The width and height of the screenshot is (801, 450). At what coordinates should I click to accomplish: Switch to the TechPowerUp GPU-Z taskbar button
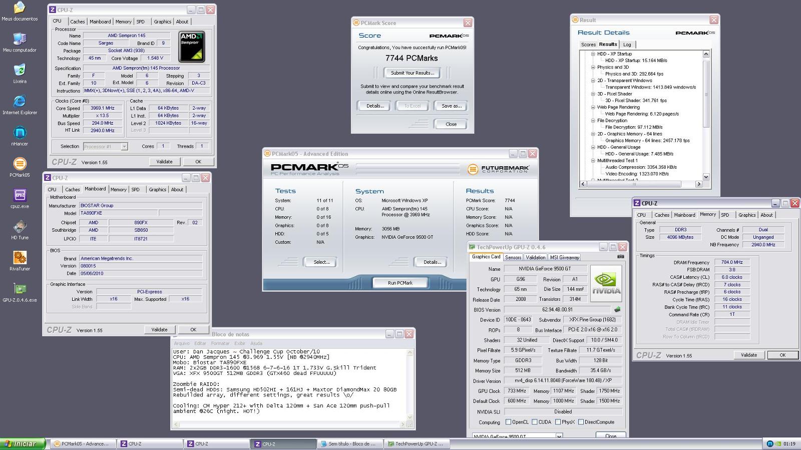pyautogui.click(x=417, y=443)
